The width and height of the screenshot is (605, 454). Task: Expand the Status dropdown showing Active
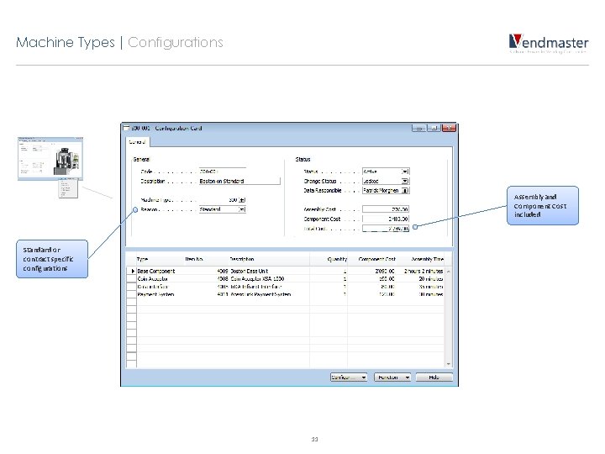[x=405, y=172]
